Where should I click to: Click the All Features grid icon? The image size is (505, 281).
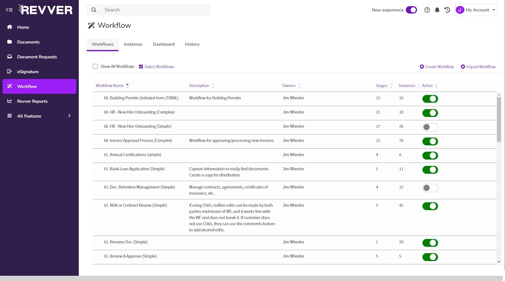click(10, 116)
